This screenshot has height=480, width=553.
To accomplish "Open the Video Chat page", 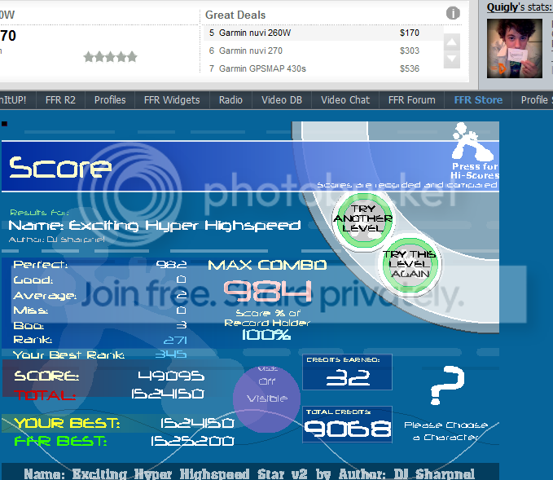I will click(345, 100).
